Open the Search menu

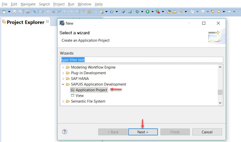(x=44, y=4)
